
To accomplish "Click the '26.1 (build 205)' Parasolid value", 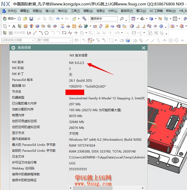I will (81, 80).
